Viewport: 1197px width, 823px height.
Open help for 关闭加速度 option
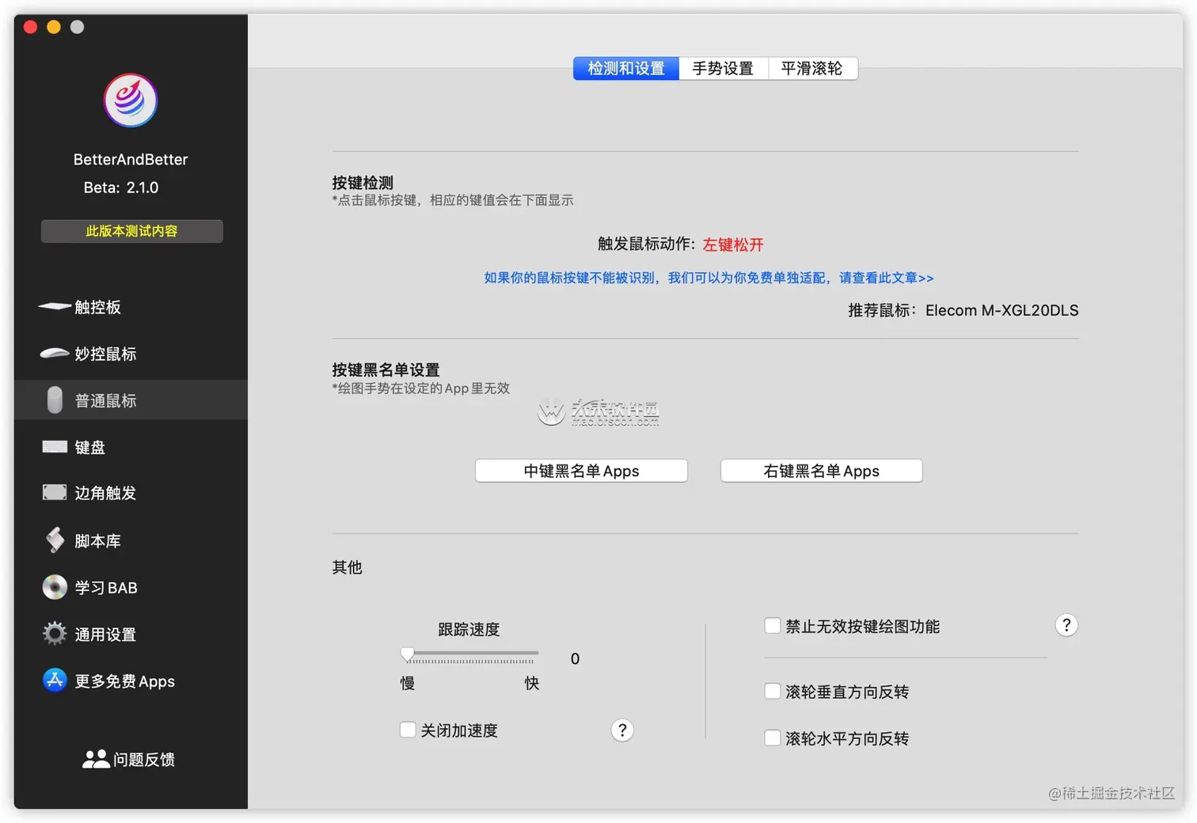[x=622, y=730]
